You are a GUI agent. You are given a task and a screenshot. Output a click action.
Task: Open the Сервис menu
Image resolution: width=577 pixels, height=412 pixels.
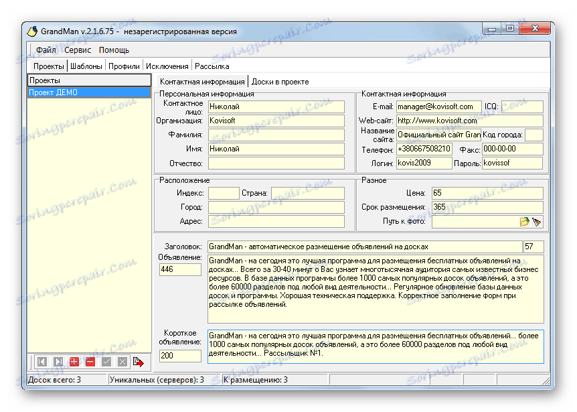tap(78, 50)
